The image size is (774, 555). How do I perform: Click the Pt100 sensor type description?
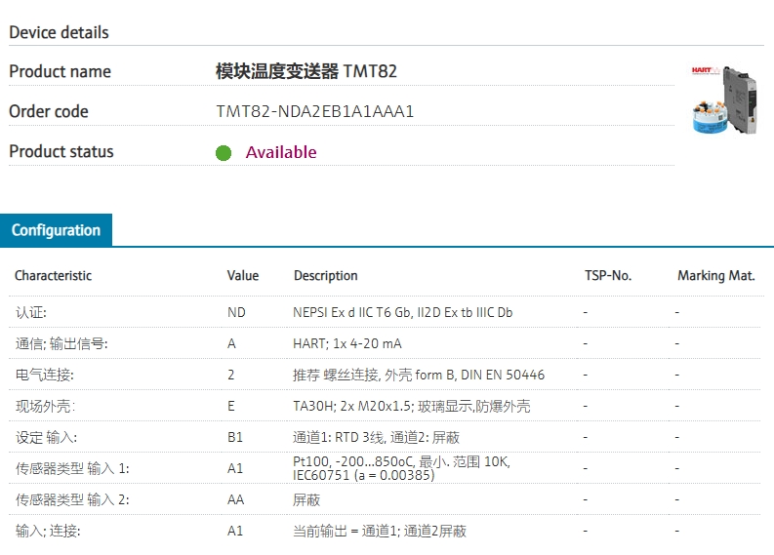pos(401,468)
